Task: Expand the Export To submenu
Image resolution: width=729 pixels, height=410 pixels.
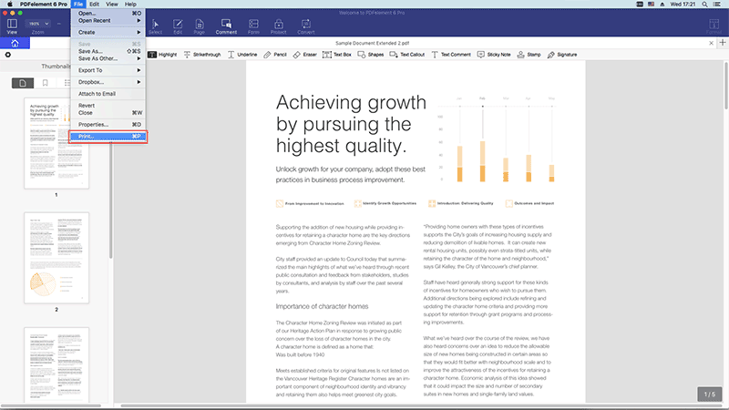Action: click(108, 70)
